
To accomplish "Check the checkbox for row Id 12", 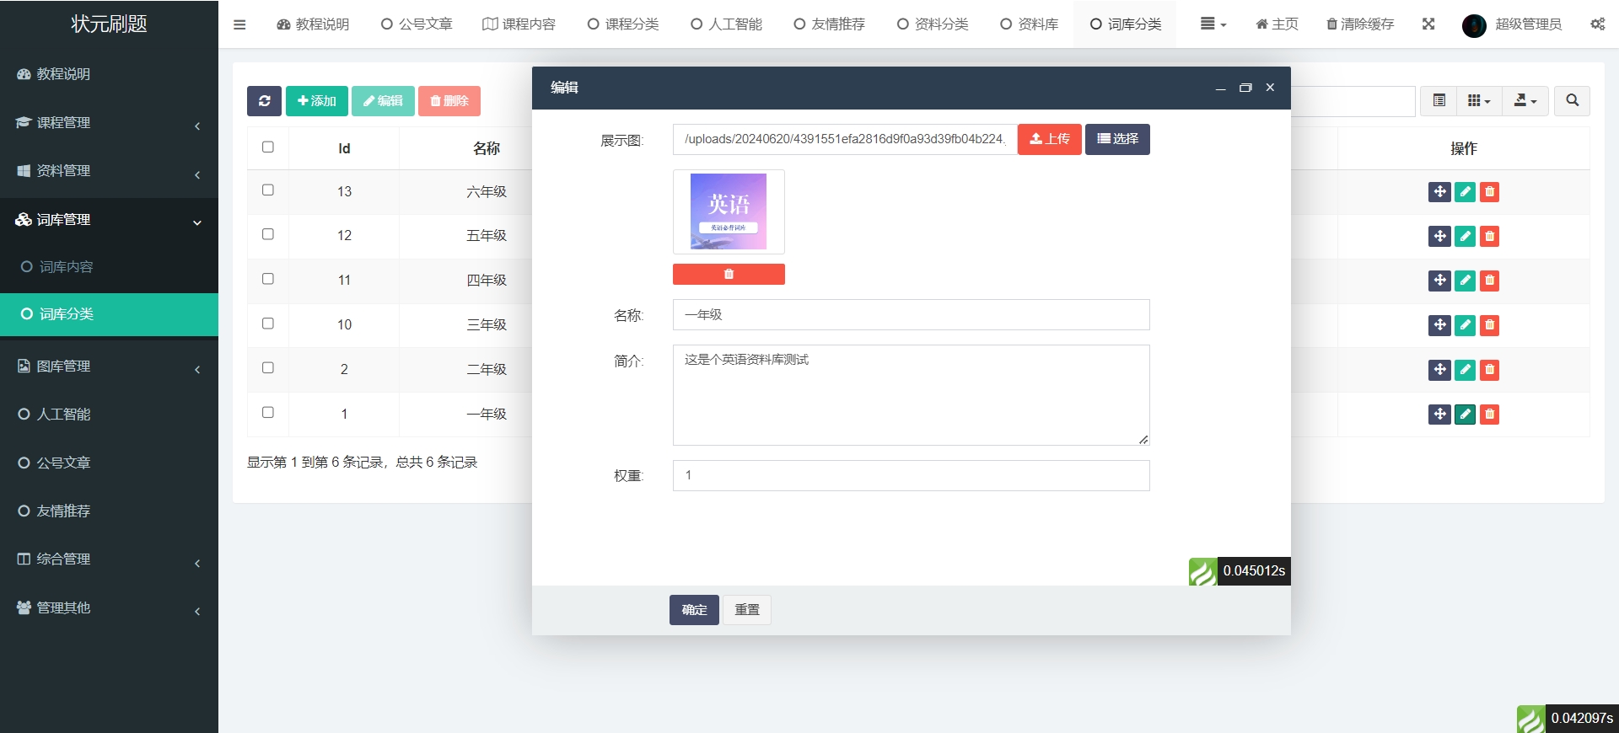I will 268,234.
